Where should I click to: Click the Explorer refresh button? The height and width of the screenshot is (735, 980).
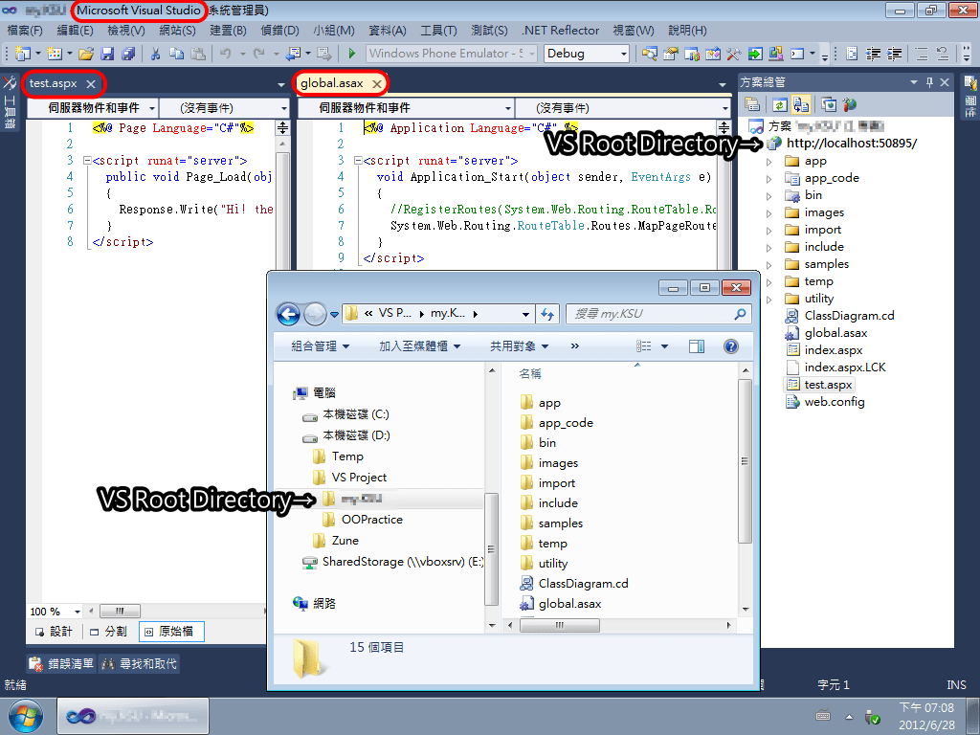[x=547, y=314]
